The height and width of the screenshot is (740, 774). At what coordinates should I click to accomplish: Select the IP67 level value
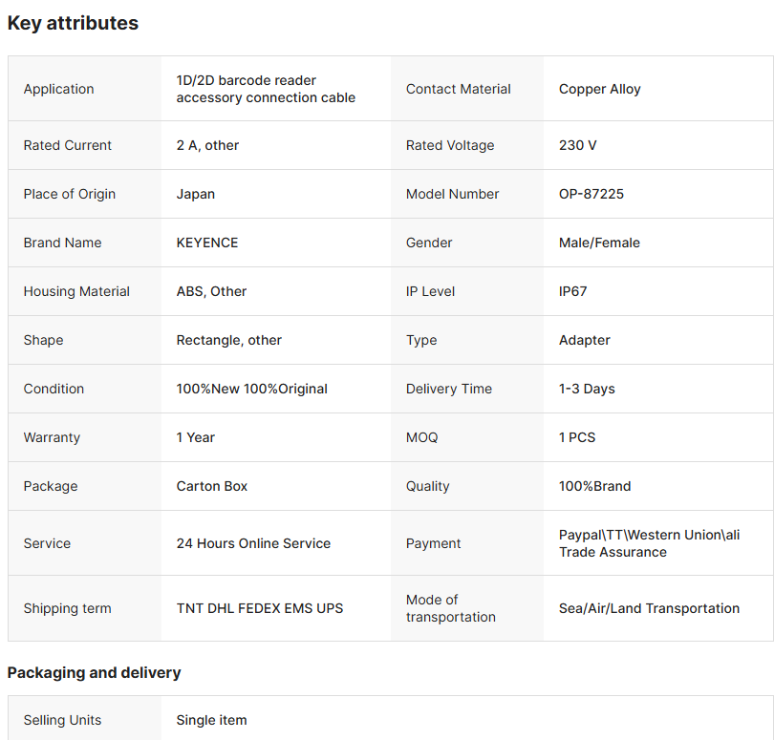pyautogui.click(x=572, y=291)
